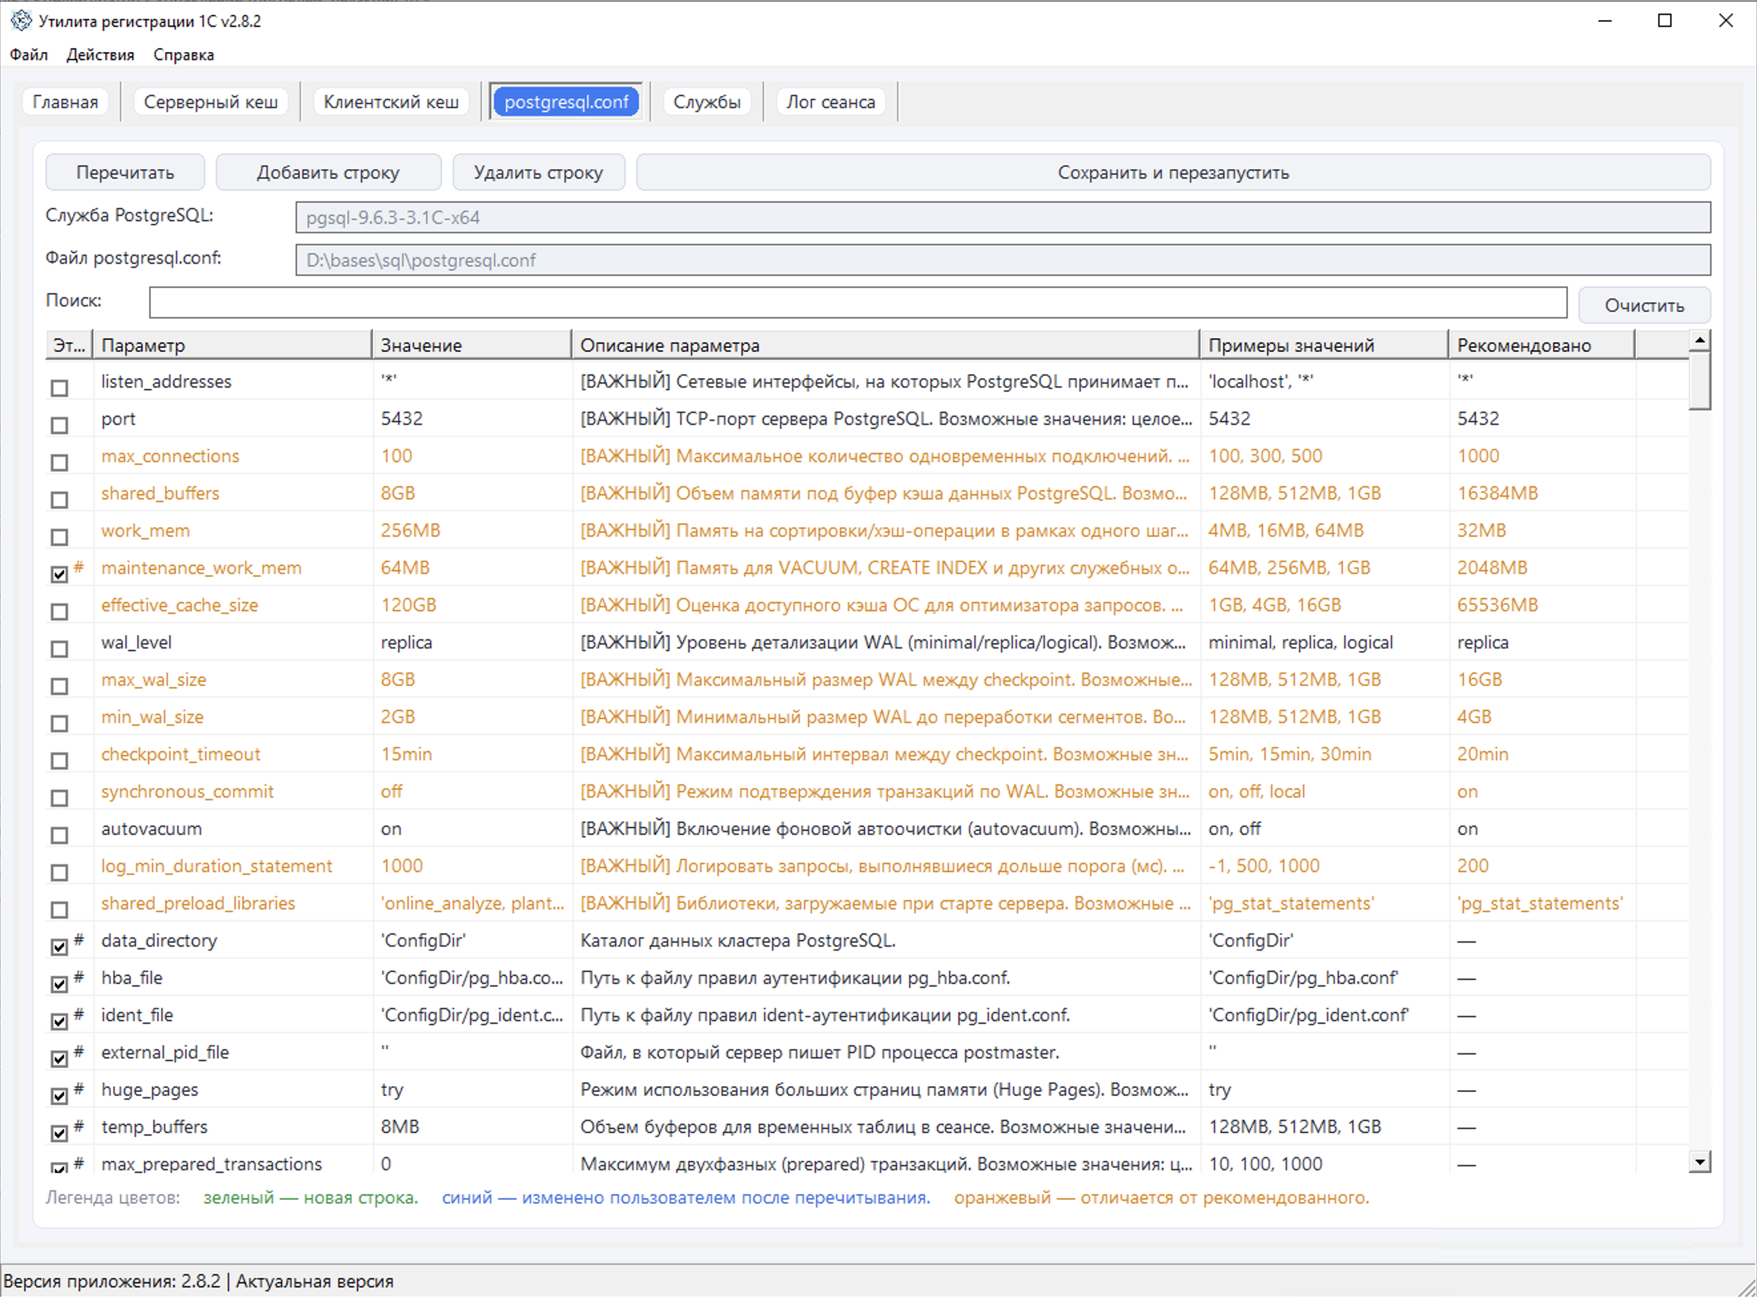
Task: Maximize the application window
Action: coord(1664,21)
